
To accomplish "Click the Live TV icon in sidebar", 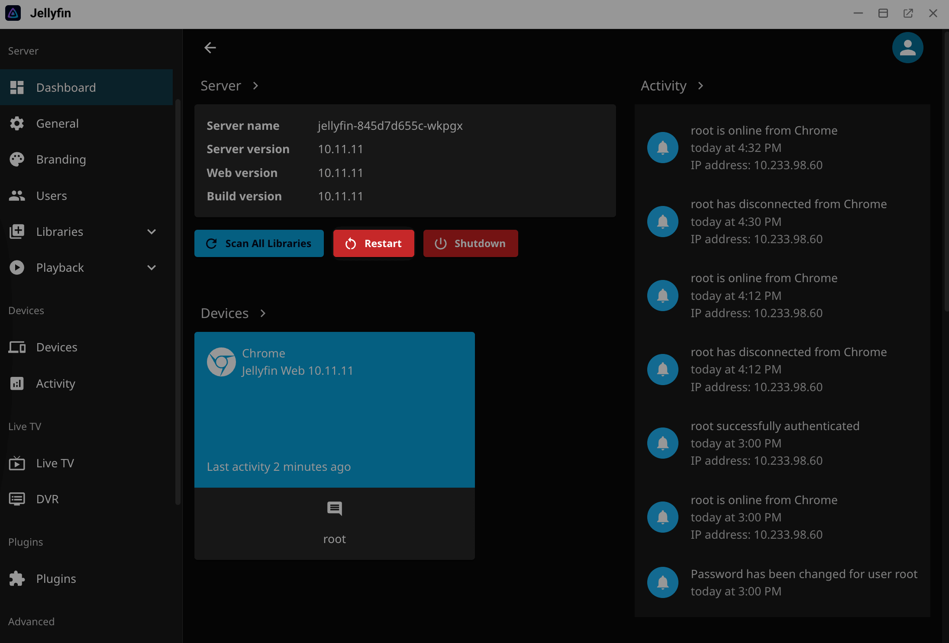I will tap(17, 463).
